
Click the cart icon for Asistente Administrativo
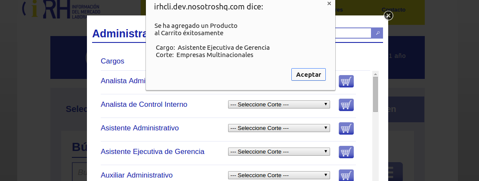click(x=346, y=128)
